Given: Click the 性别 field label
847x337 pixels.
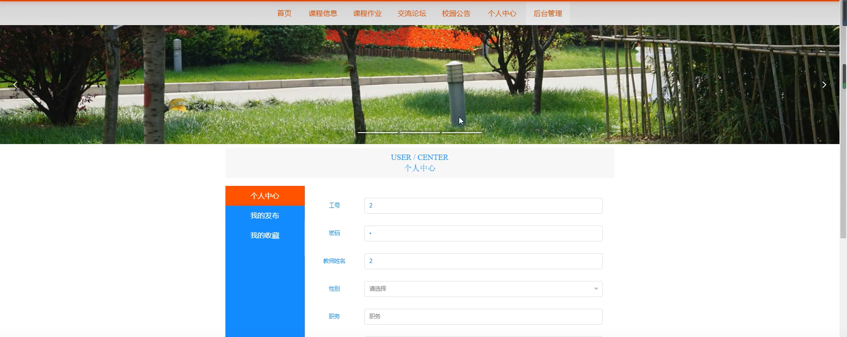Looking at the screenshot, I should pyautogui.click(x=334, y=289).
